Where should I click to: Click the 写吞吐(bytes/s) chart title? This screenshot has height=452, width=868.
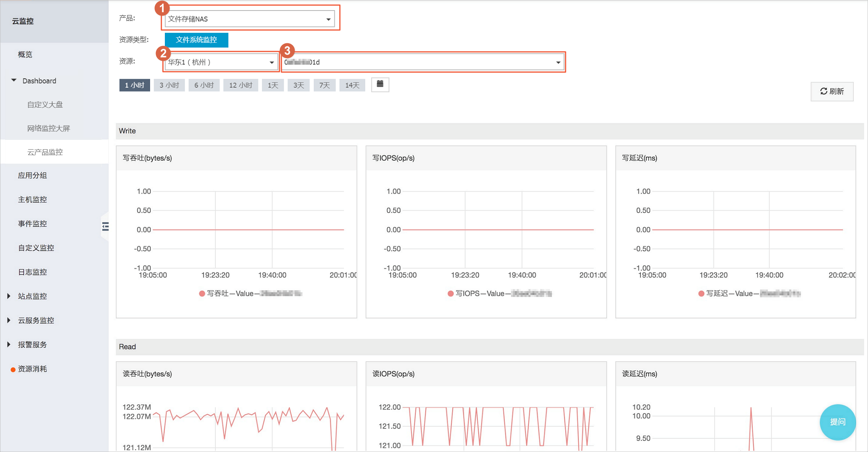147,158
